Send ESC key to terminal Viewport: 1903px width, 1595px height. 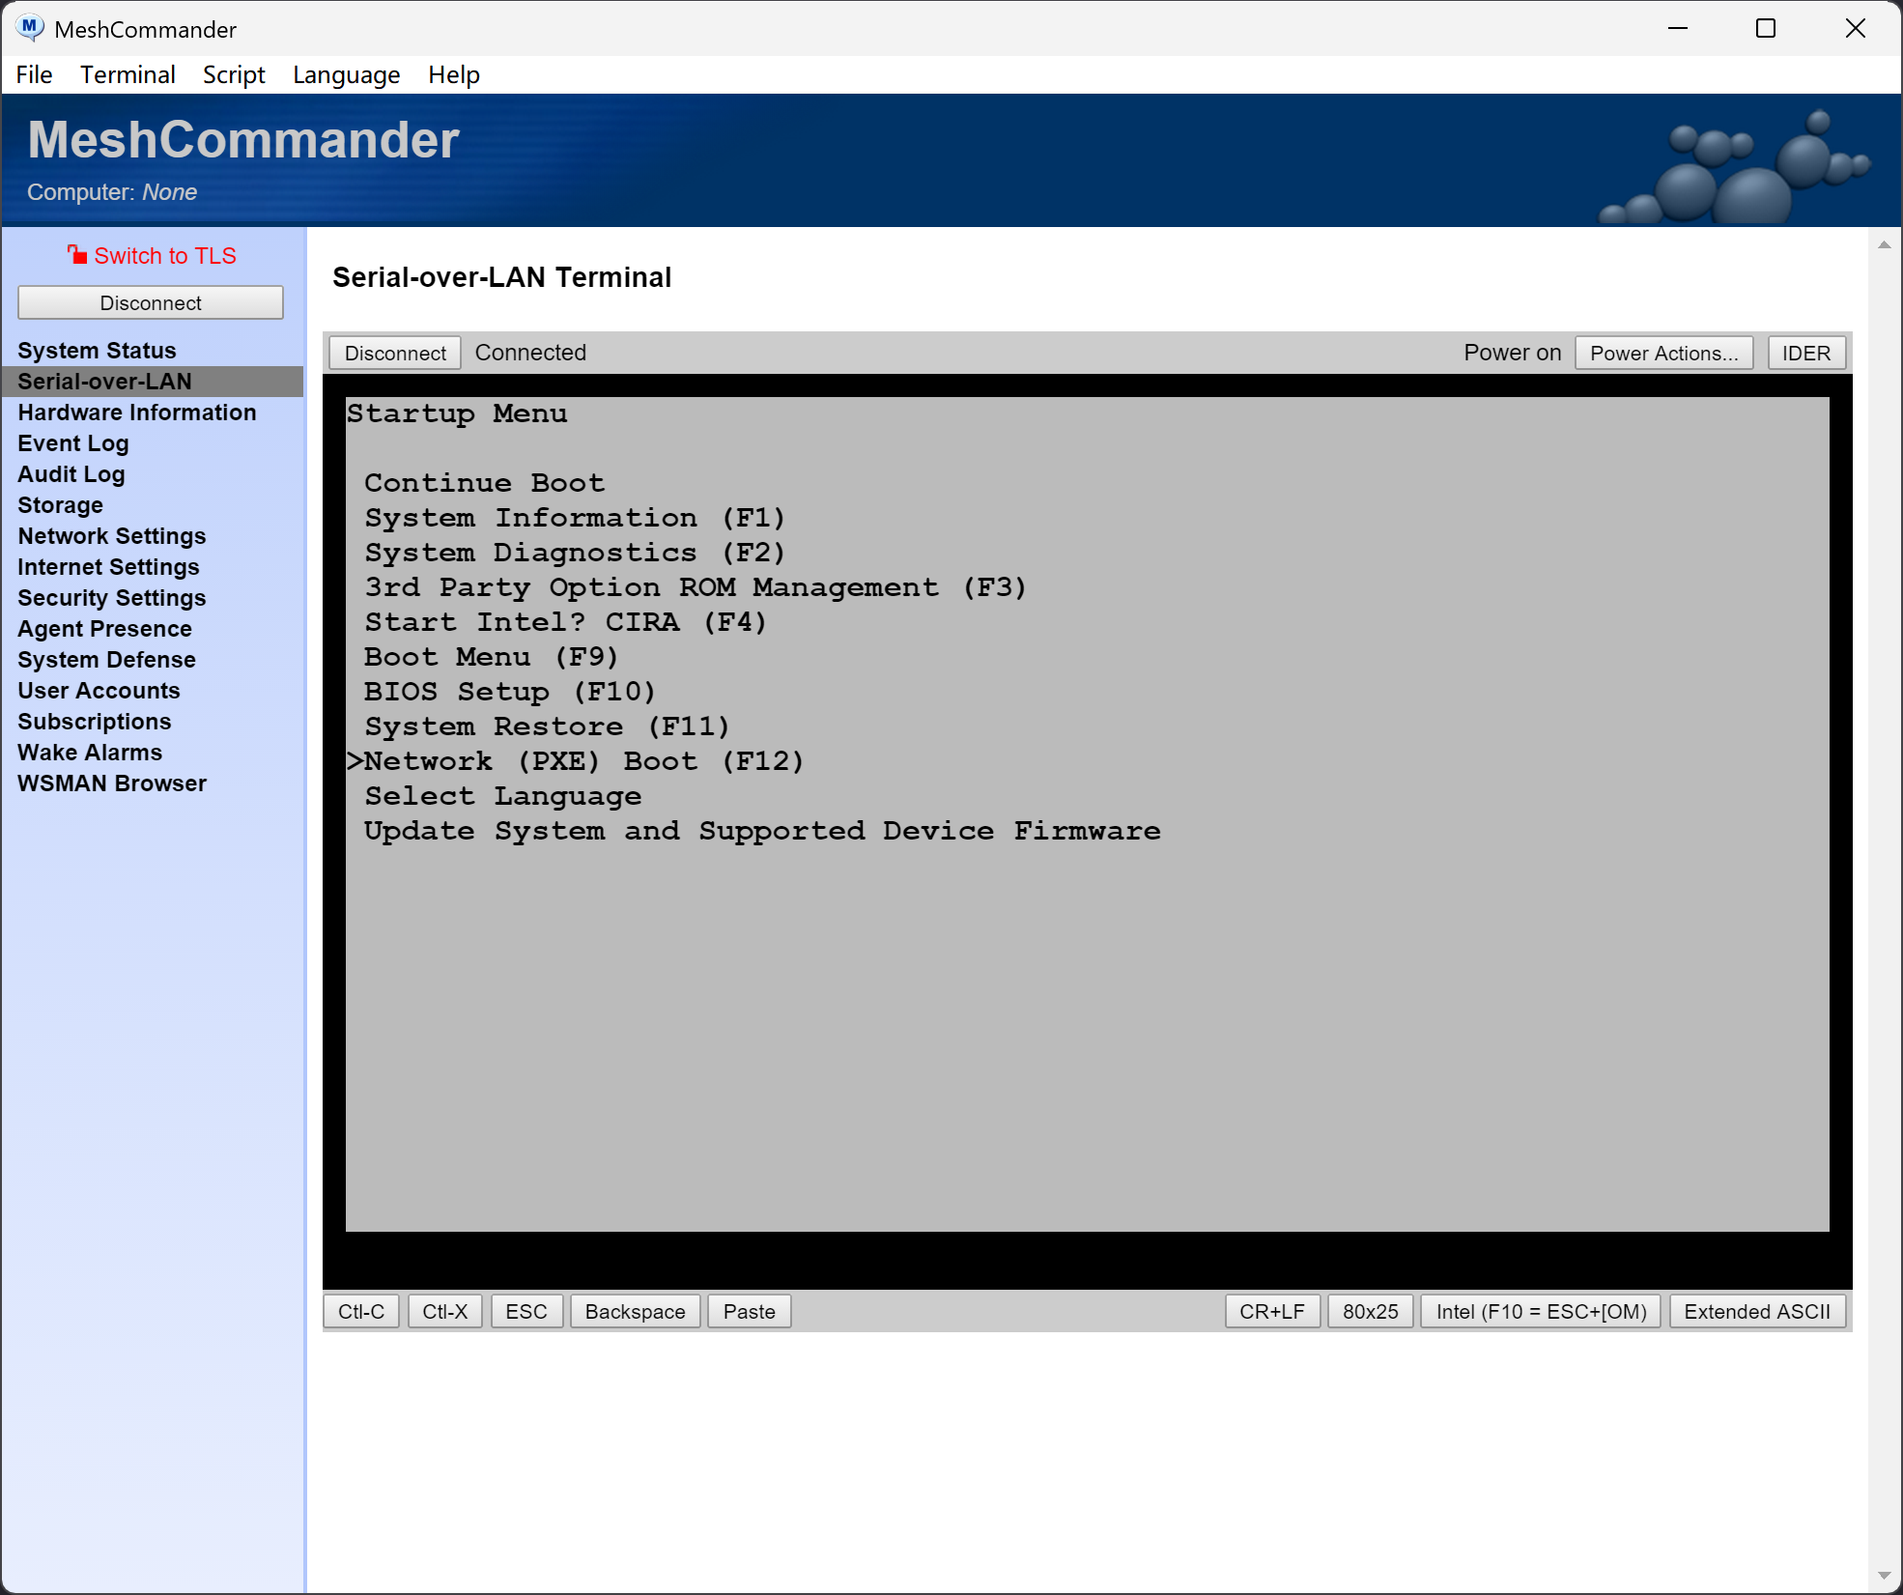526,1311
